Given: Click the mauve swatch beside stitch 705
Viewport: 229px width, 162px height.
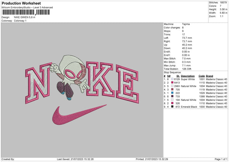Looking at the screenshot, I should 172,89.
